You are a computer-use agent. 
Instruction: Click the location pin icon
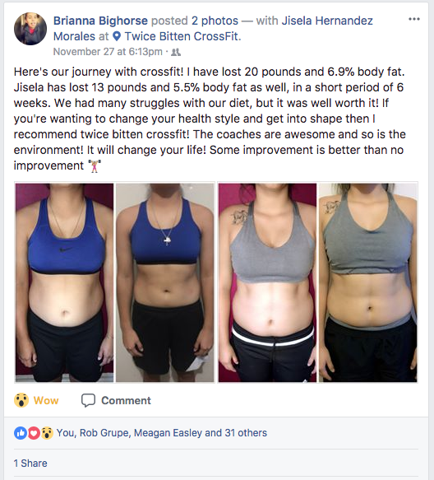(117, 36)
